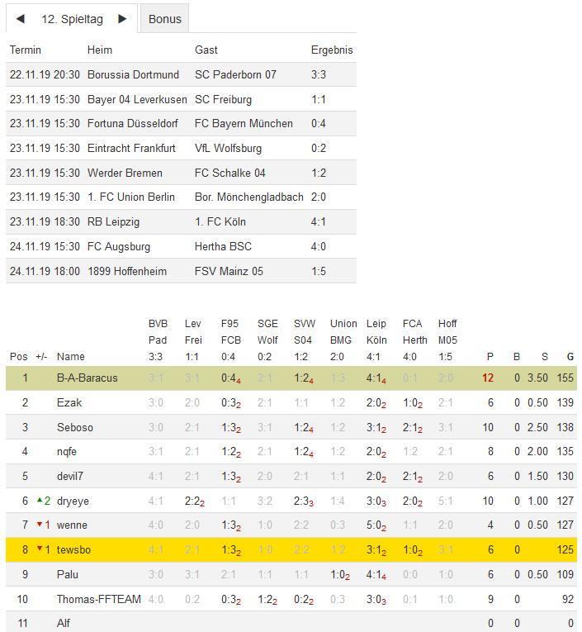
Task: Sort table by G total column
Action: 570,357
